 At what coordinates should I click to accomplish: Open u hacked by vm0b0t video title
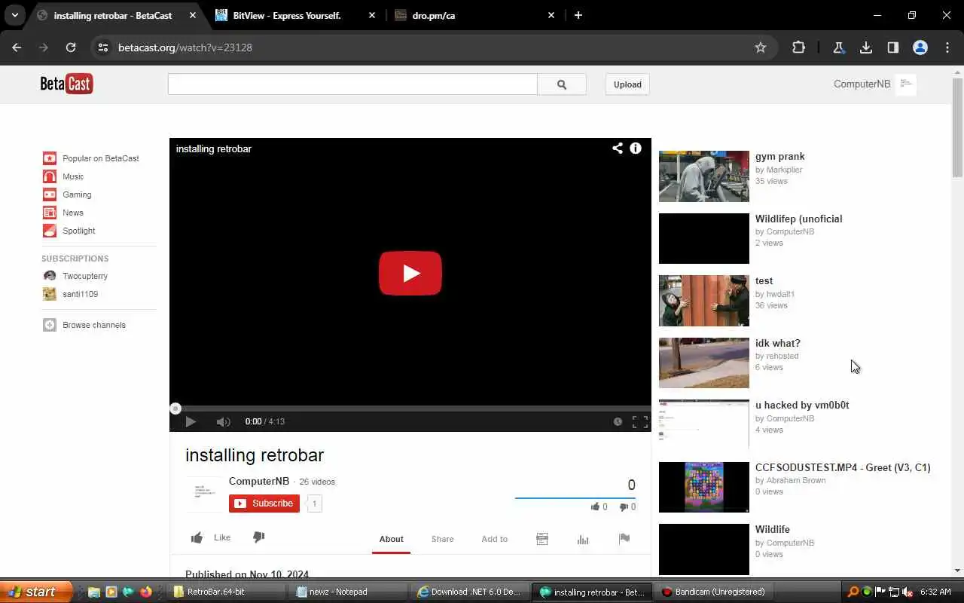click(x=802, y=405)
